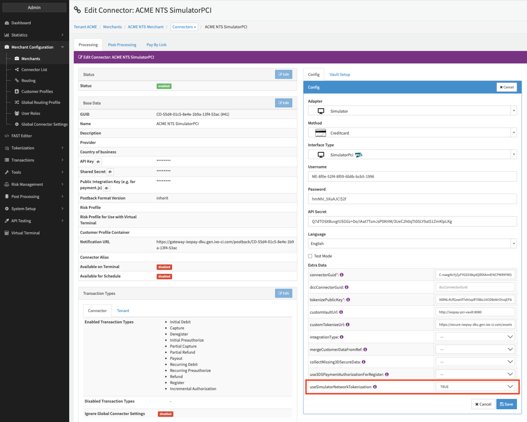Click info icon beside useSimulatorNetworkTokenization
The width and height of the screenshot is (527, 422).
point(375,387)
